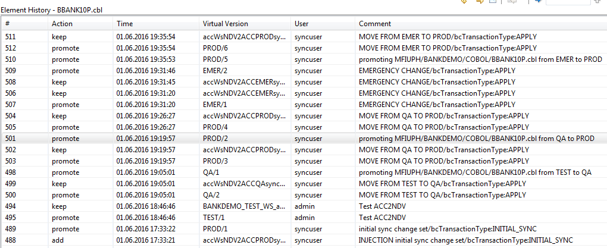Select history row number 511
The width and height of the screenshot is (607, 248).
coord(304,37)
